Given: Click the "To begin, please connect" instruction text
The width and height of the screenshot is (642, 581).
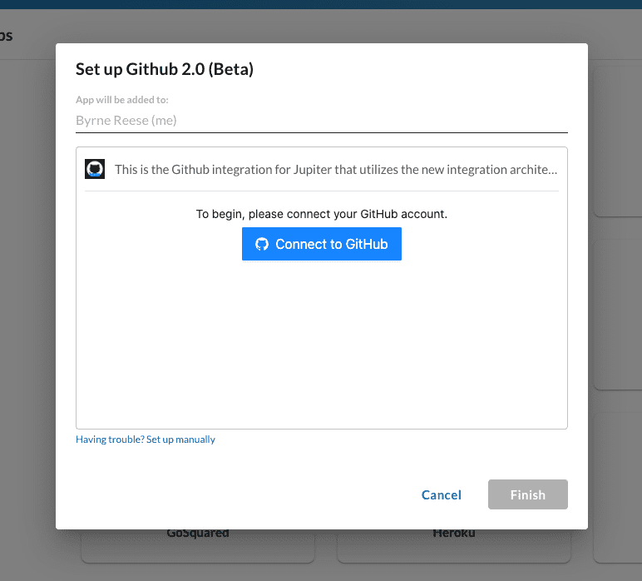Looking at the screenshot, I should click(x=322, y=214).
